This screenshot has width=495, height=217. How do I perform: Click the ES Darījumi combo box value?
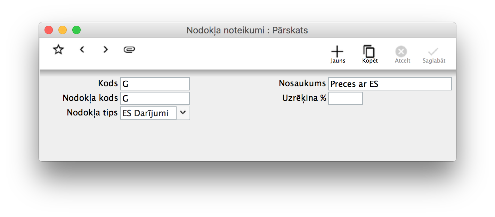[148, 113]
